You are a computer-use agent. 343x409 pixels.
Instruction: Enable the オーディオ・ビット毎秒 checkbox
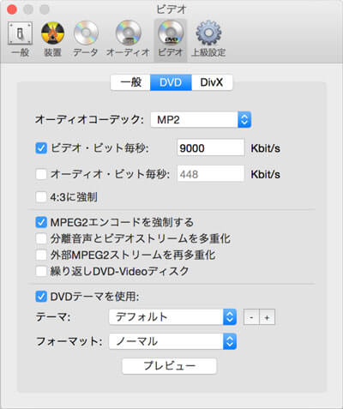click(x=41, y=174)
